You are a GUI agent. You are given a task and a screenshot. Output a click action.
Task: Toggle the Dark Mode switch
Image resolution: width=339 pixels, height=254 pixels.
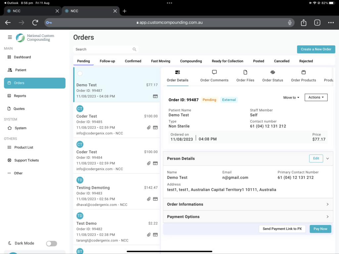[51, 243]
